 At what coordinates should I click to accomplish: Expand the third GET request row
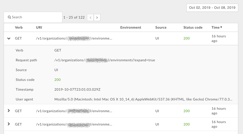[x=9, y=124]
